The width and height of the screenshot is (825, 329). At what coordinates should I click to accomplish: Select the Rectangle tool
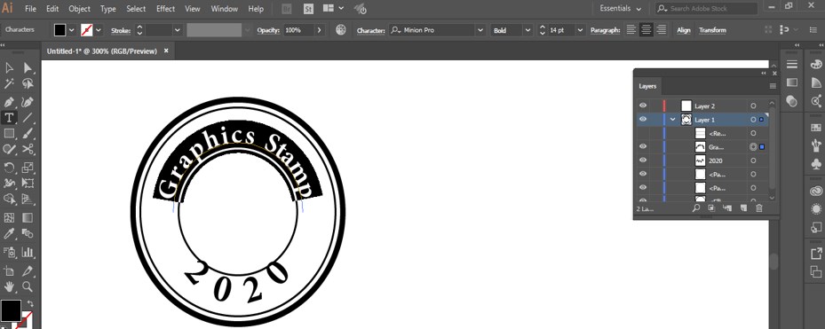point(9,134)
